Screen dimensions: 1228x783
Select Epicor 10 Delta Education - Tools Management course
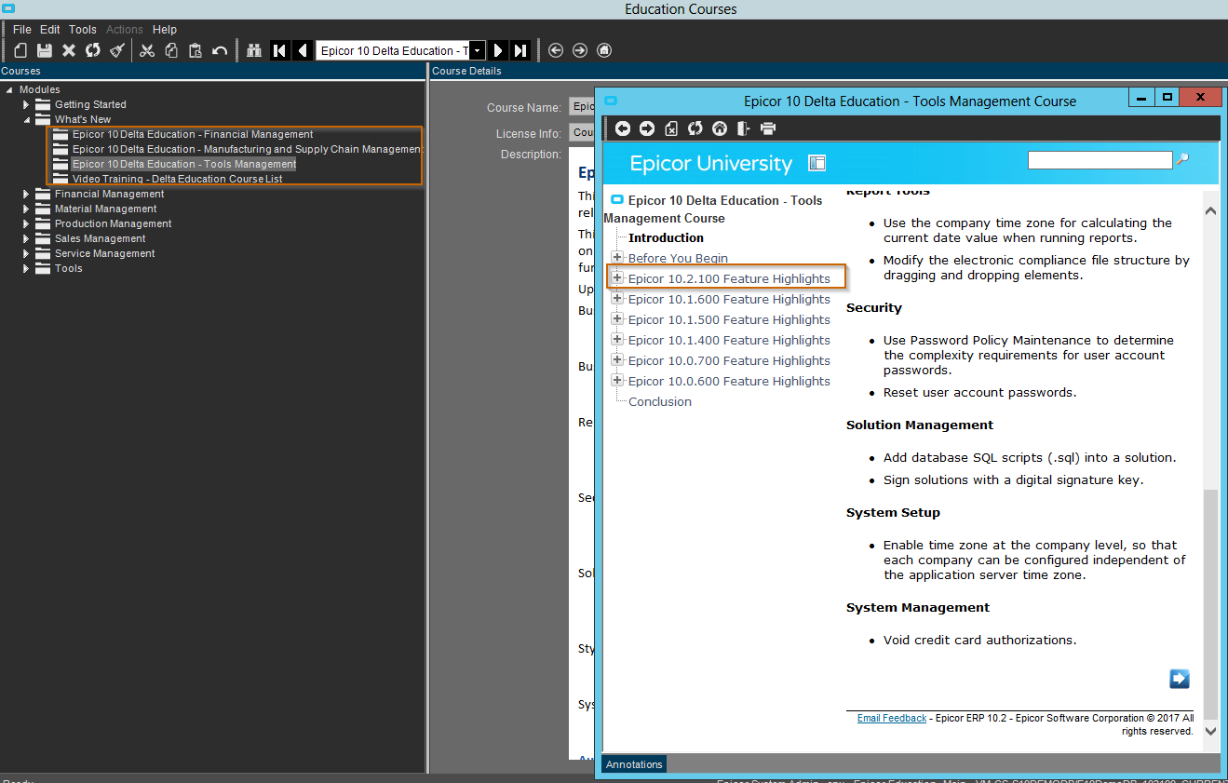coord(184,164)
